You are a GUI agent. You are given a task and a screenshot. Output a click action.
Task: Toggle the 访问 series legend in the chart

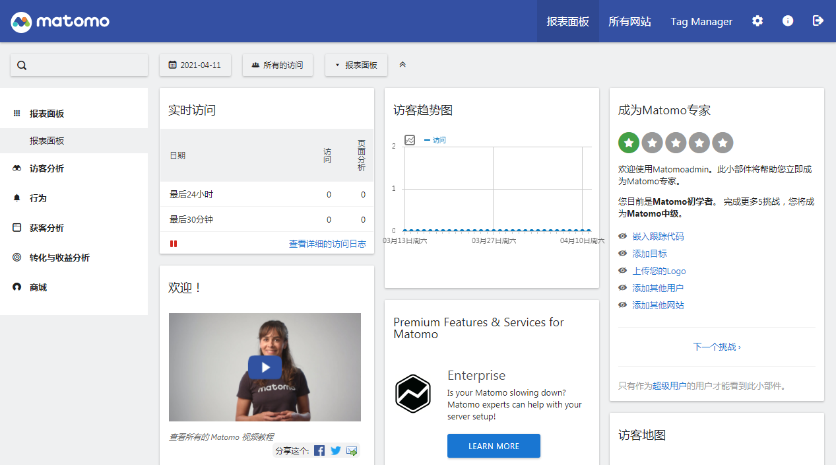[x=435, y=140]
